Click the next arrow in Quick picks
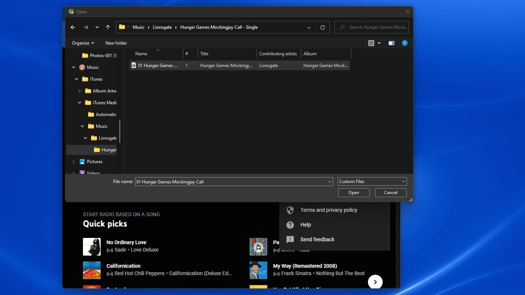Screen dimensions: 525x295 [x=375, y=282]
